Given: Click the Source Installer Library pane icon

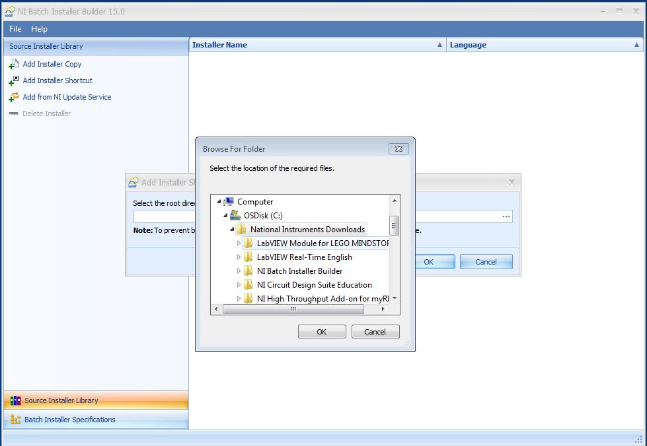Looking at the screenshot, I should 15,400.
